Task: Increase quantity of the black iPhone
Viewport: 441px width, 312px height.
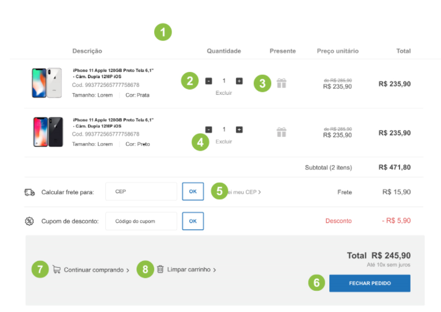Action: (239, 130)
